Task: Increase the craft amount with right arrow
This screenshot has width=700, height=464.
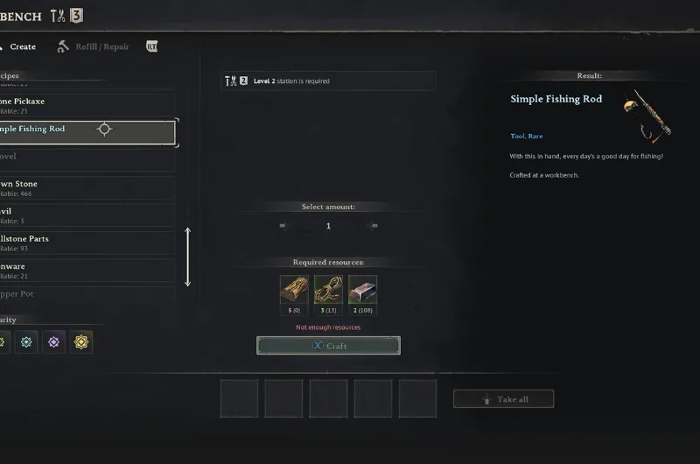Action: pos(374,226)
